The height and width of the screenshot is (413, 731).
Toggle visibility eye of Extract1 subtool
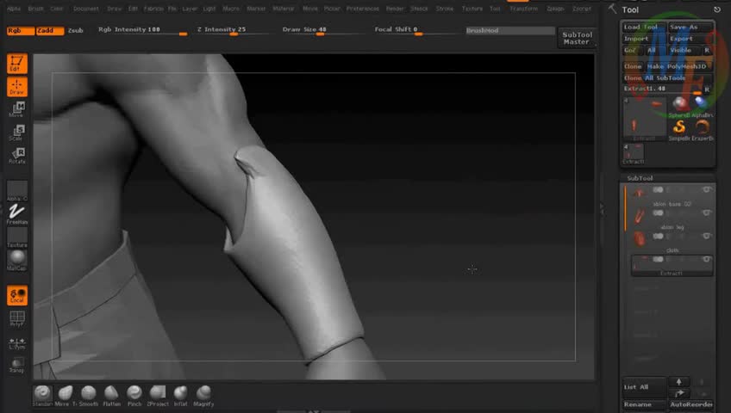[x=707, y=259]
